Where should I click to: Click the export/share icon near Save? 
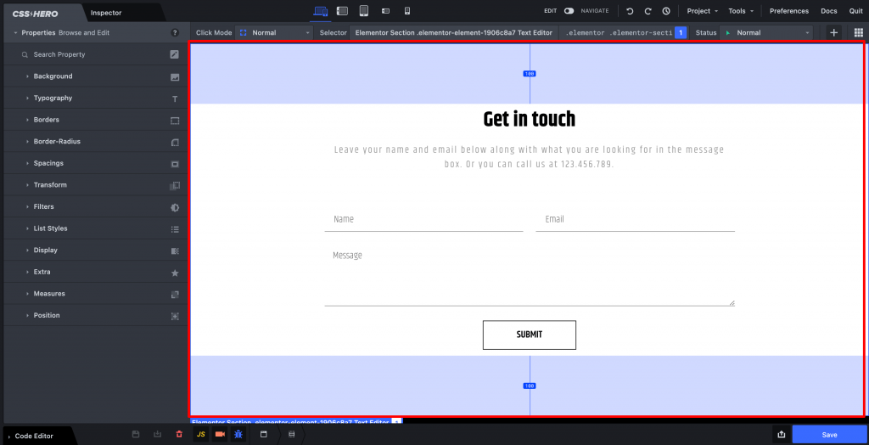pos(782,435)
